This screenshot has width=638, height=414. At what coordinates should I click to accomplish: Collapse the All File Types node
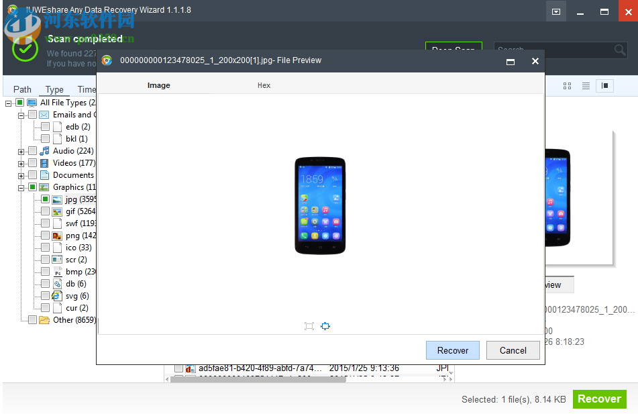coord(9,103)
